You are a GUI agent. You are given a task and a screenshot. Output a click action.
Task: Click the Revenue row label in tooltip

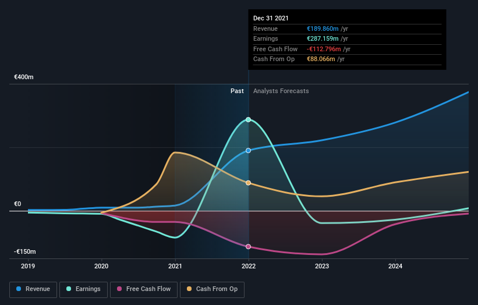click(x=265, y=29)
